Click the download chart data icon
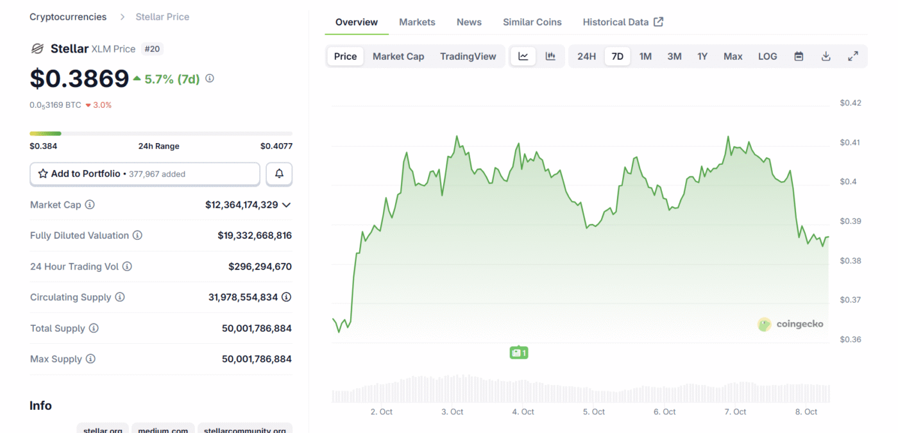898x433 pixels. coord(826,56)
